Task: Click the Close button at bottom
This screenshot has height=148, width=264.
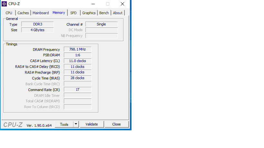Action: pos(116,124)
